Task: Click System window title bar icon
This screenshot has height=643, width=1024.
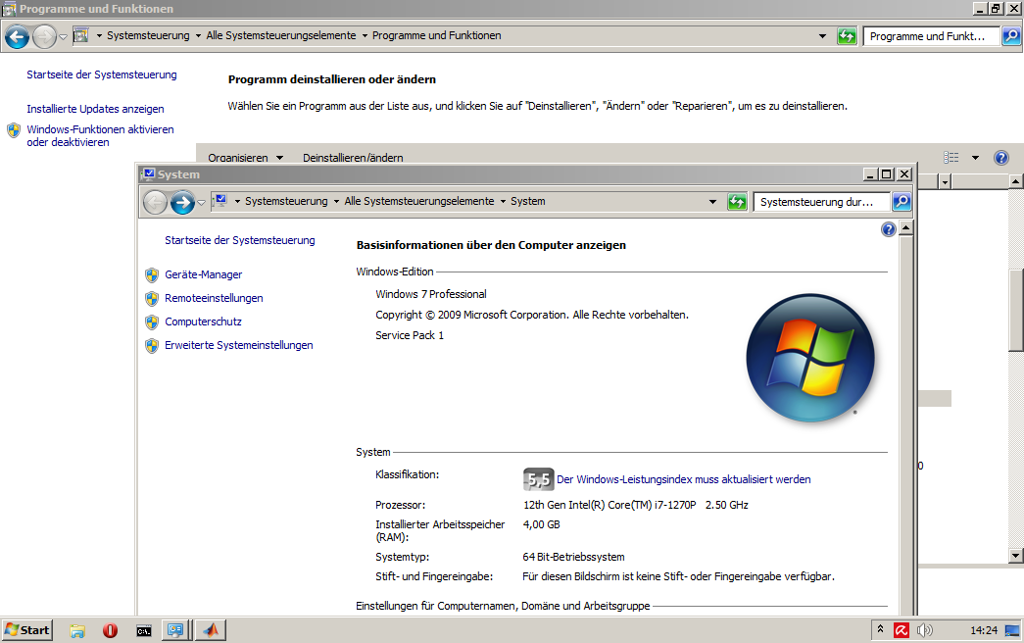Action: pyautogui.click(x=148, y=173)
